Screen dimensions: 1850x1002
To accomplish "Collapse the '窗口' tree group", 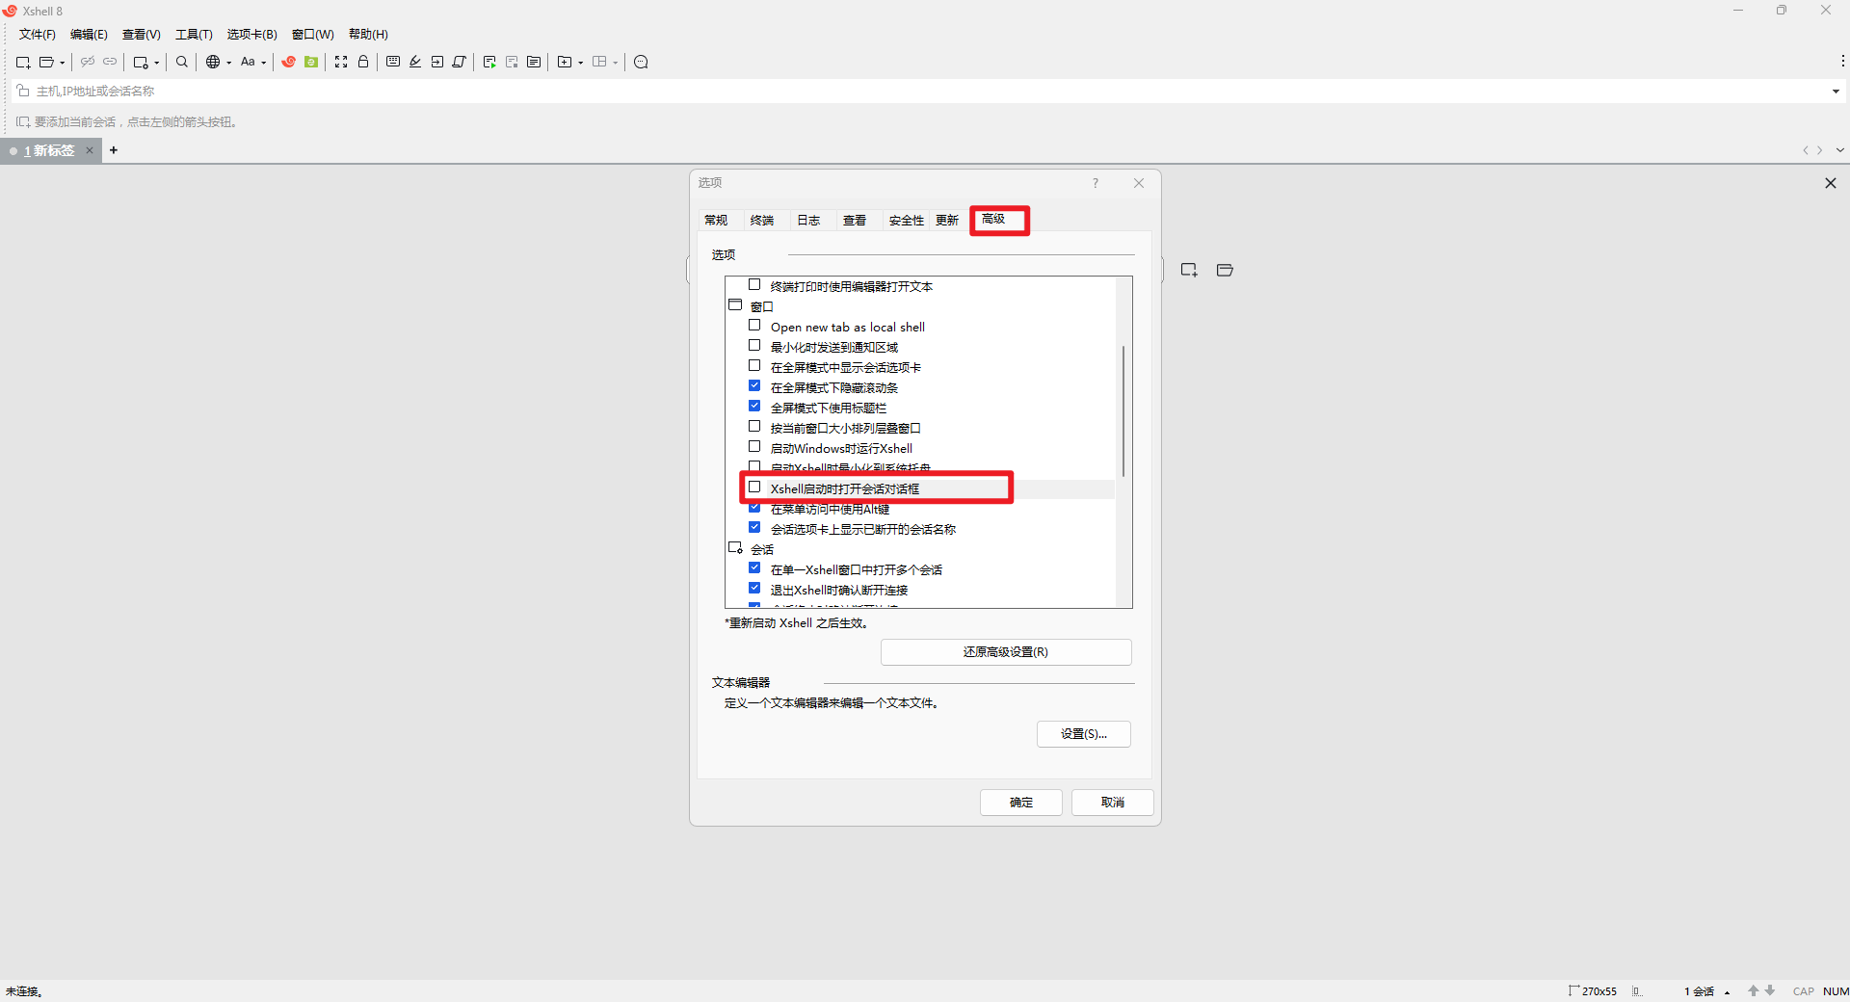I will point(735,305).
